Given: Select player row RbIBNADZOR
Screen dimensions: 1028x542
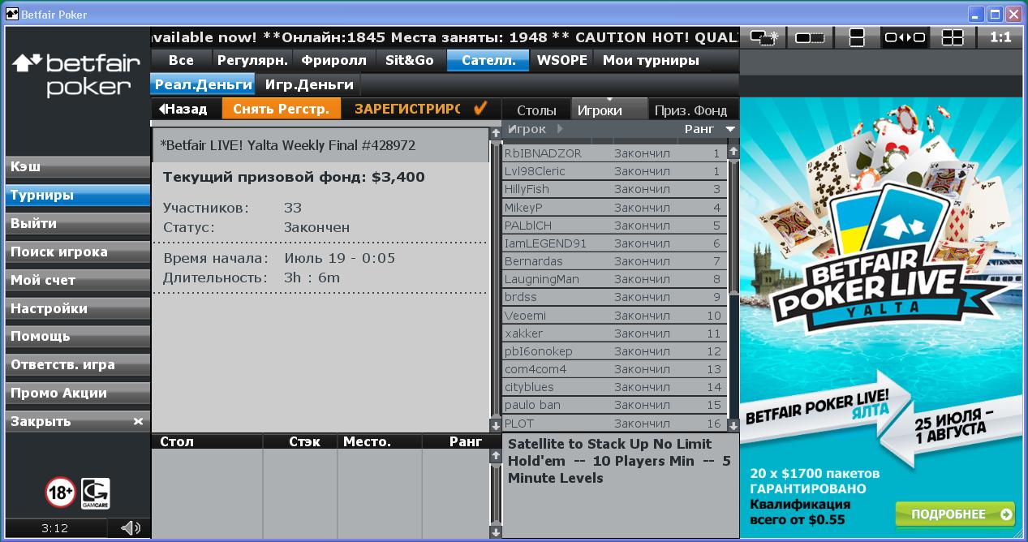Looking at the screenshot, I should [x=614, y=153].
